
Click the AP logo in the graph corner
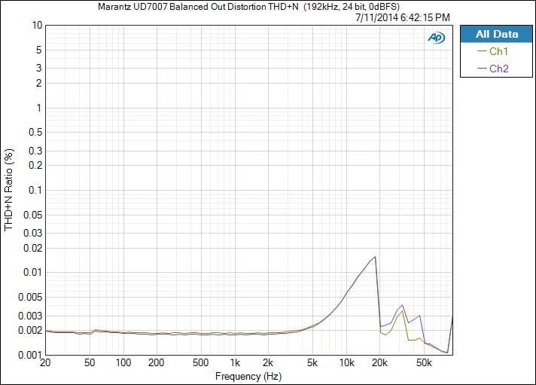pos(436,37)
